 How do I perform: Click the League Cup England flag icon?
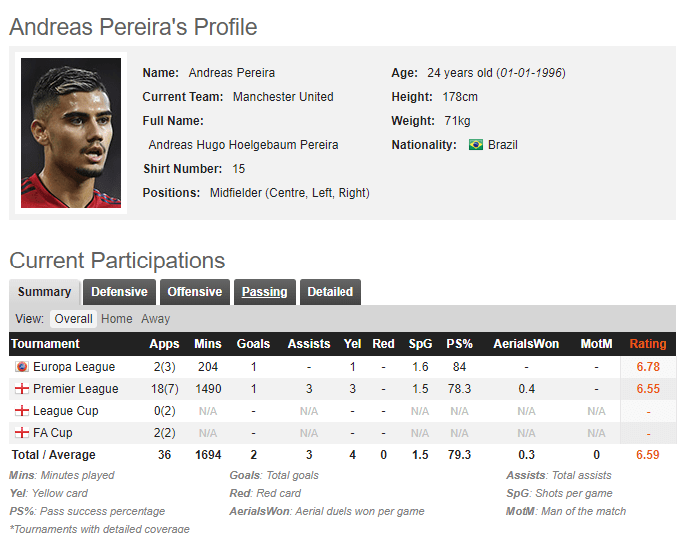[21, 411]
